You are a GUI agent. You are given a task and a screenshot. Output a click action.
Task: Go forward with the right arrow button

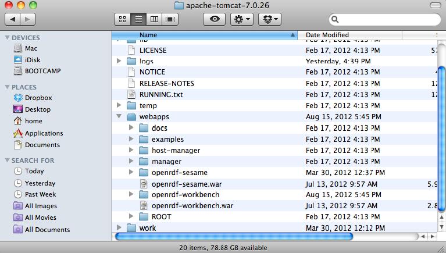[x=28, y=19]
